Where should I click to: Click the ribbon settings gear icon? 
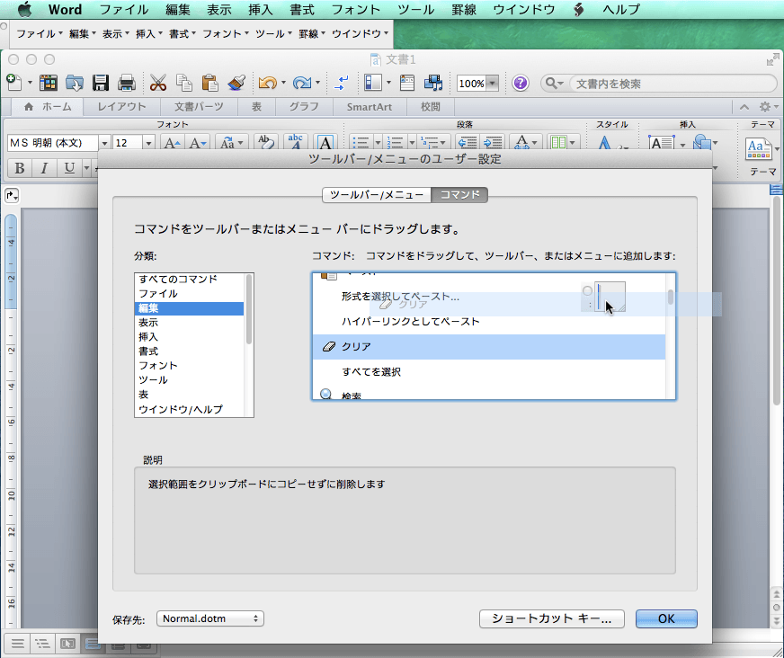pos(765,106)
